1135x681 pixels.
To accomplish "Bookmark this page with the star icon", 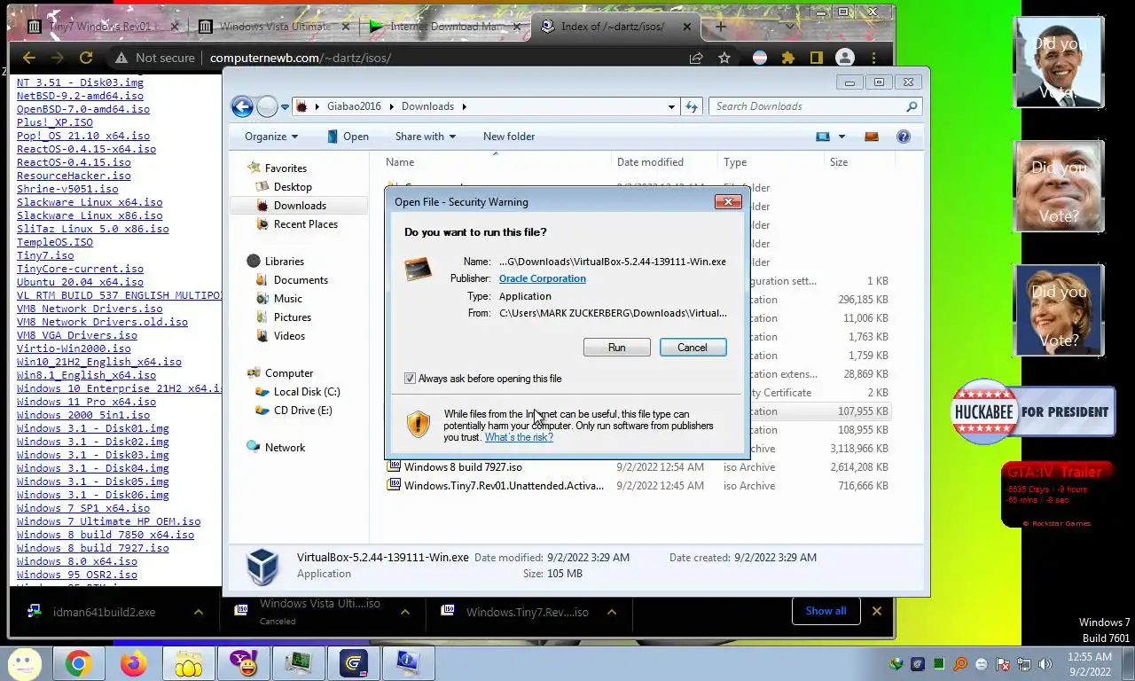I will [724, 58].
